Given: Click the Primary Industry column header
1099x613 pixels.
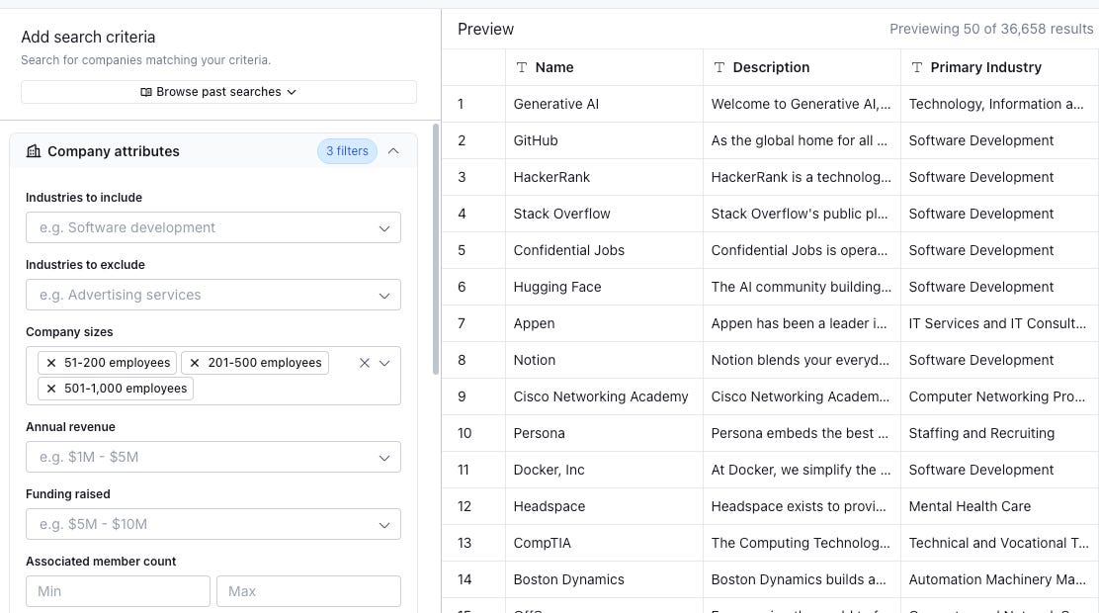Looking at the screenshot, I should 999,67.
